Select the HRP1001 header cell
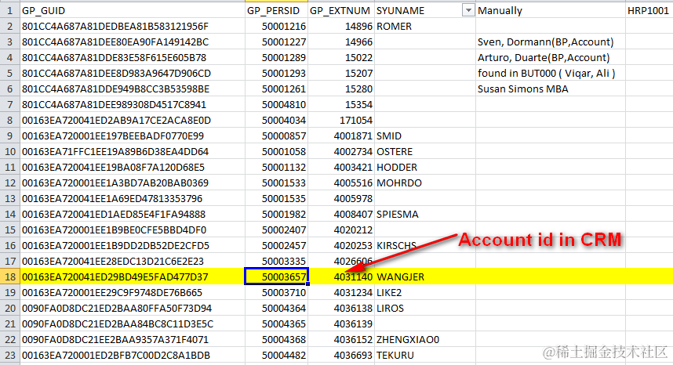The image size is (673, 365). [x=649, y=11]
